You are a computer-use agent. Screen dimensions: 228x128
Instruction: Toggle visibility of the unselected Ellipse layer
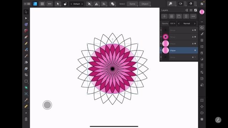coord(195,43)
